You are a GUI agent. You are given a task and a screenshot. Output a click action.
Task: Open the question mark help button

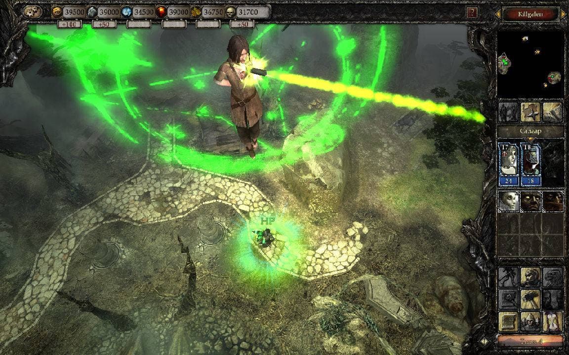(x=473, y=13)
